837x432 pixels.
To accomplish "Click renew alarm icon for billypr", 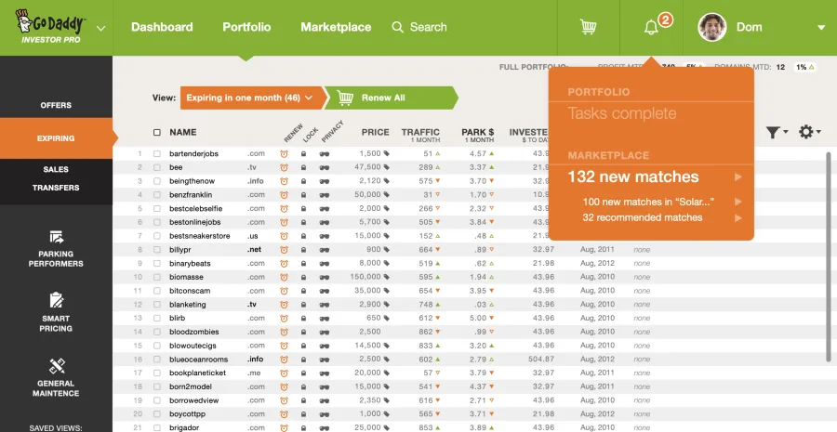I will click(284, 250).
